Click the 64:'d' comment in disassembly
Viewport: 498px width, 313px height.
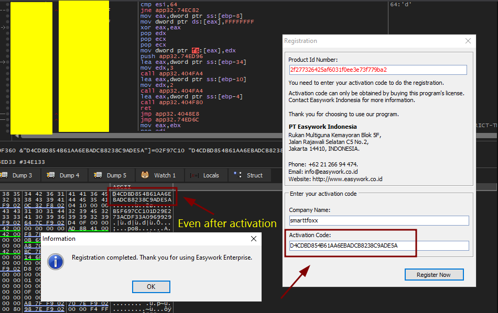point(401,4)
